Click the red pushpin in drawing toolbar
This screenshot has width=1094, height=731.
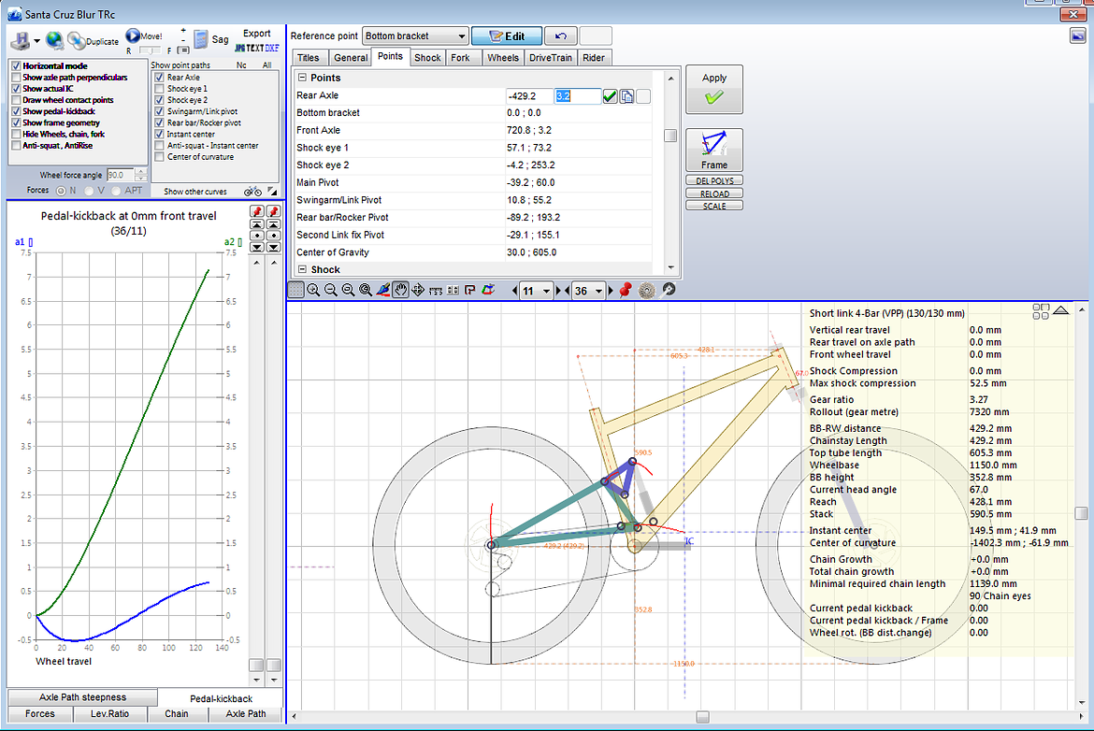point(626,290)
